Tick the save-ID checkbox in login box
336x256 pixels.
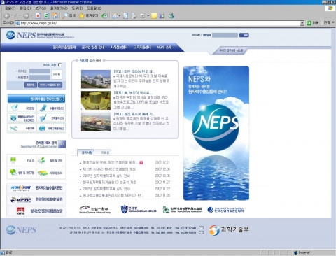[x=59, y=64]
